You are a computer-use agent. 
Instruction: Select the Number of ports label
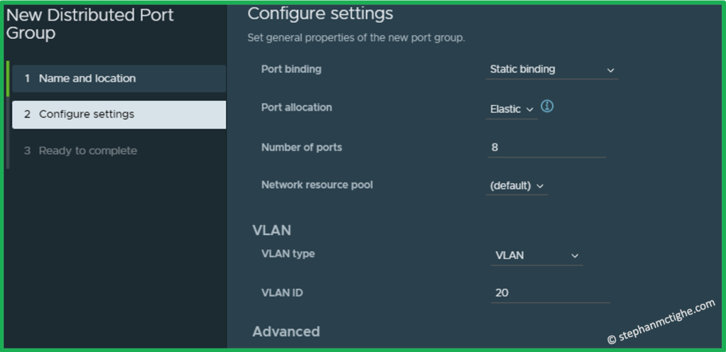pyautogui.click(x=301, y=148)
